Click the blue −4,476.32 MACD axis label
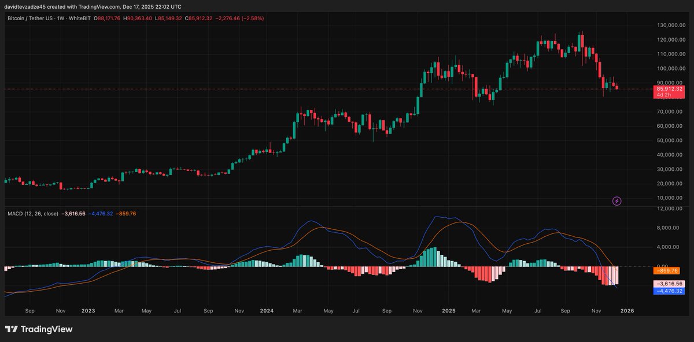Image resolution: width=694 pixels, height=342 pixels. [669, 291]
